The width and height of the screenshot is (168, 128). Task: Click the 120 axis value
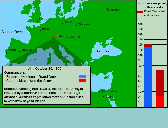tap(140, 44)
